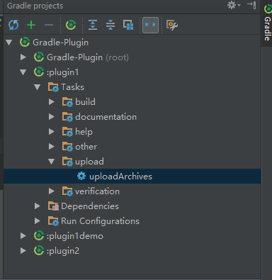Expand the Gradle-Plugin (root) node
The height and width of the screenshot is (280, 272).
(x=23, y=57)
